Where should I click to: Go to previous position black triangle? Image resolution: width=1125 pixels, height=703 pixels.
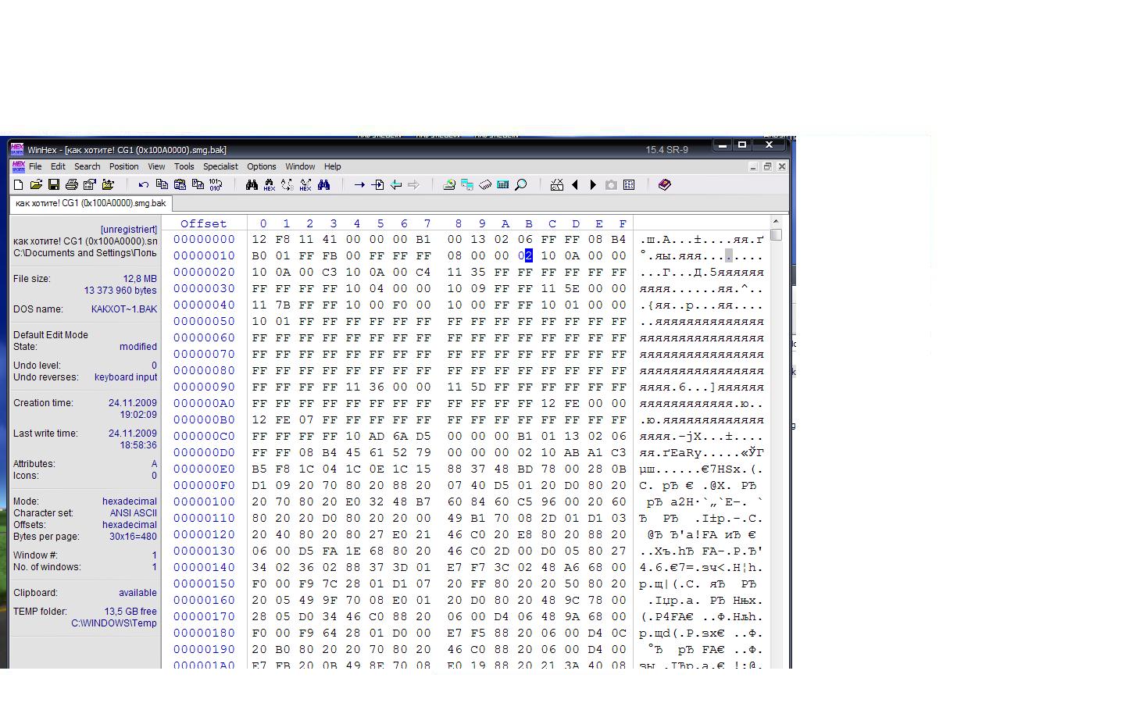click(x=575, y=185)
